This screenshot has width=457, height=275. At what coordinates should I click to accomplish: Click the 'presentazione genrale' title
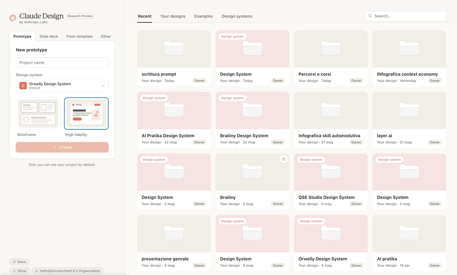(165, 259)
